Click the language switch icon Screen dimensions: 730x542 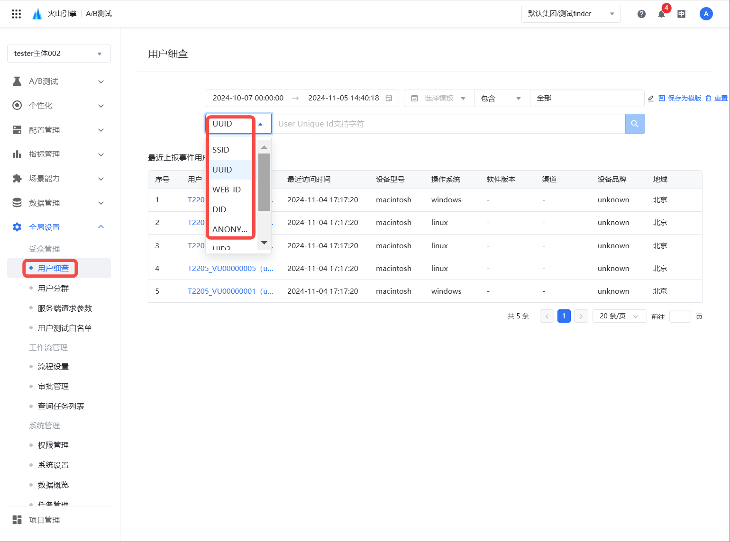click(x=681, y=14)
